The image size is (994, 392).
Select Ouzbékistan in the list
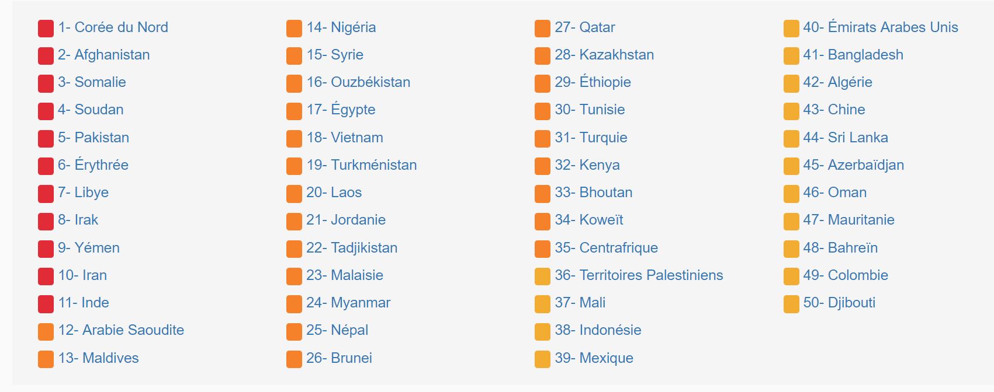tap(358, 82)
